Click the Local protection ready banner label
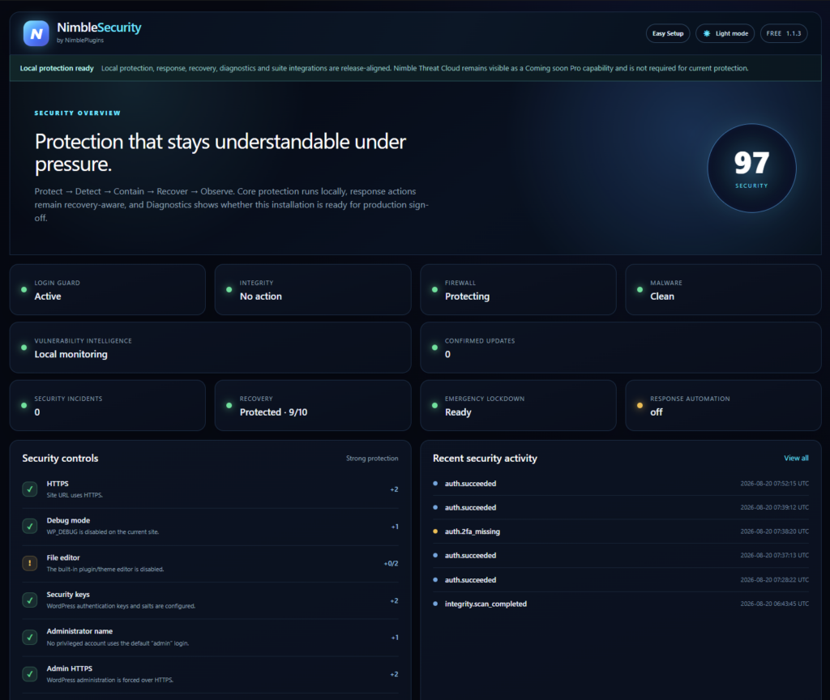This screenshot has height=700, width=830. point(57,68)
